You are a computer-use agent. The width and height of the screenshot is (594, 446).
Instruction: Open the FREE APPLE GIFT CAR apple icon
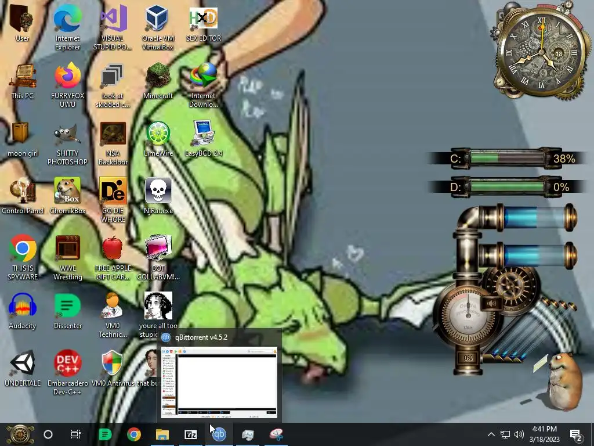(113, 258)
